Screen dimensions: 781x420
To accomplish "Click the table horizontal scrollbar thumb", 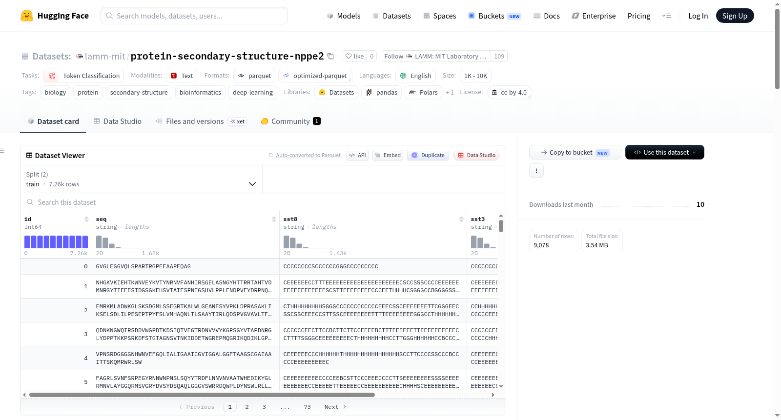I will coord(202,395).
